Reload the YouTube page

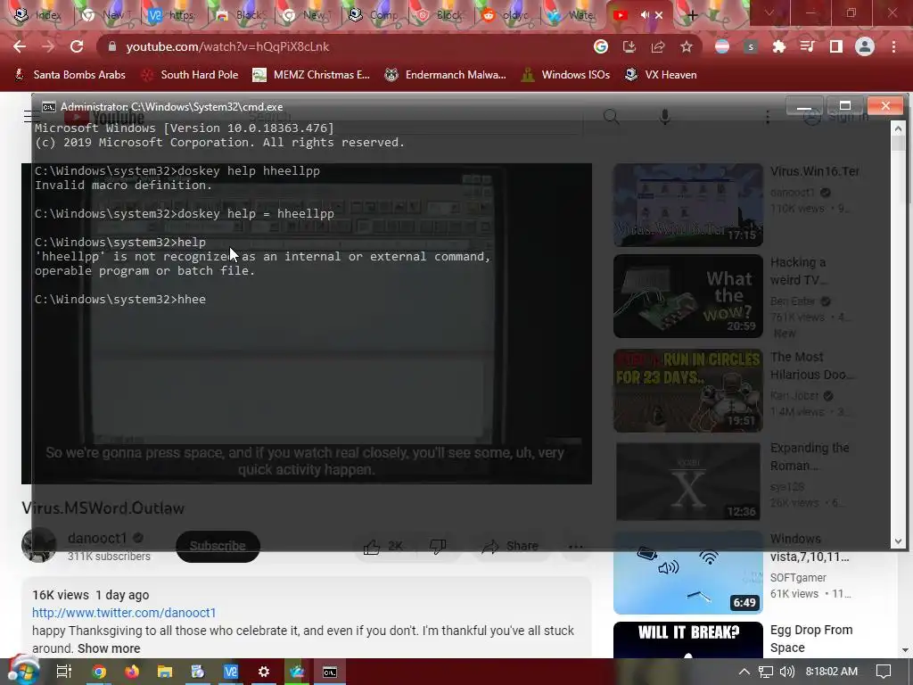(x=77, y=46)
